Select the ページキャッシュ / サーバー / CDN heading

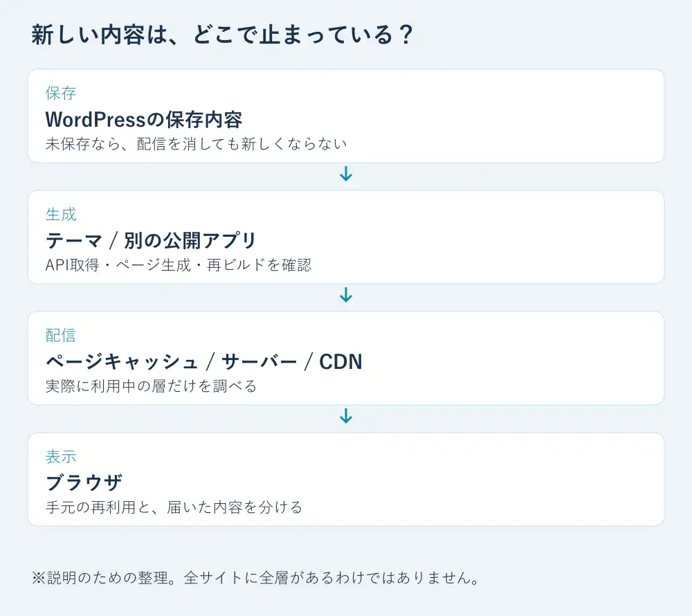click(204, 362)
